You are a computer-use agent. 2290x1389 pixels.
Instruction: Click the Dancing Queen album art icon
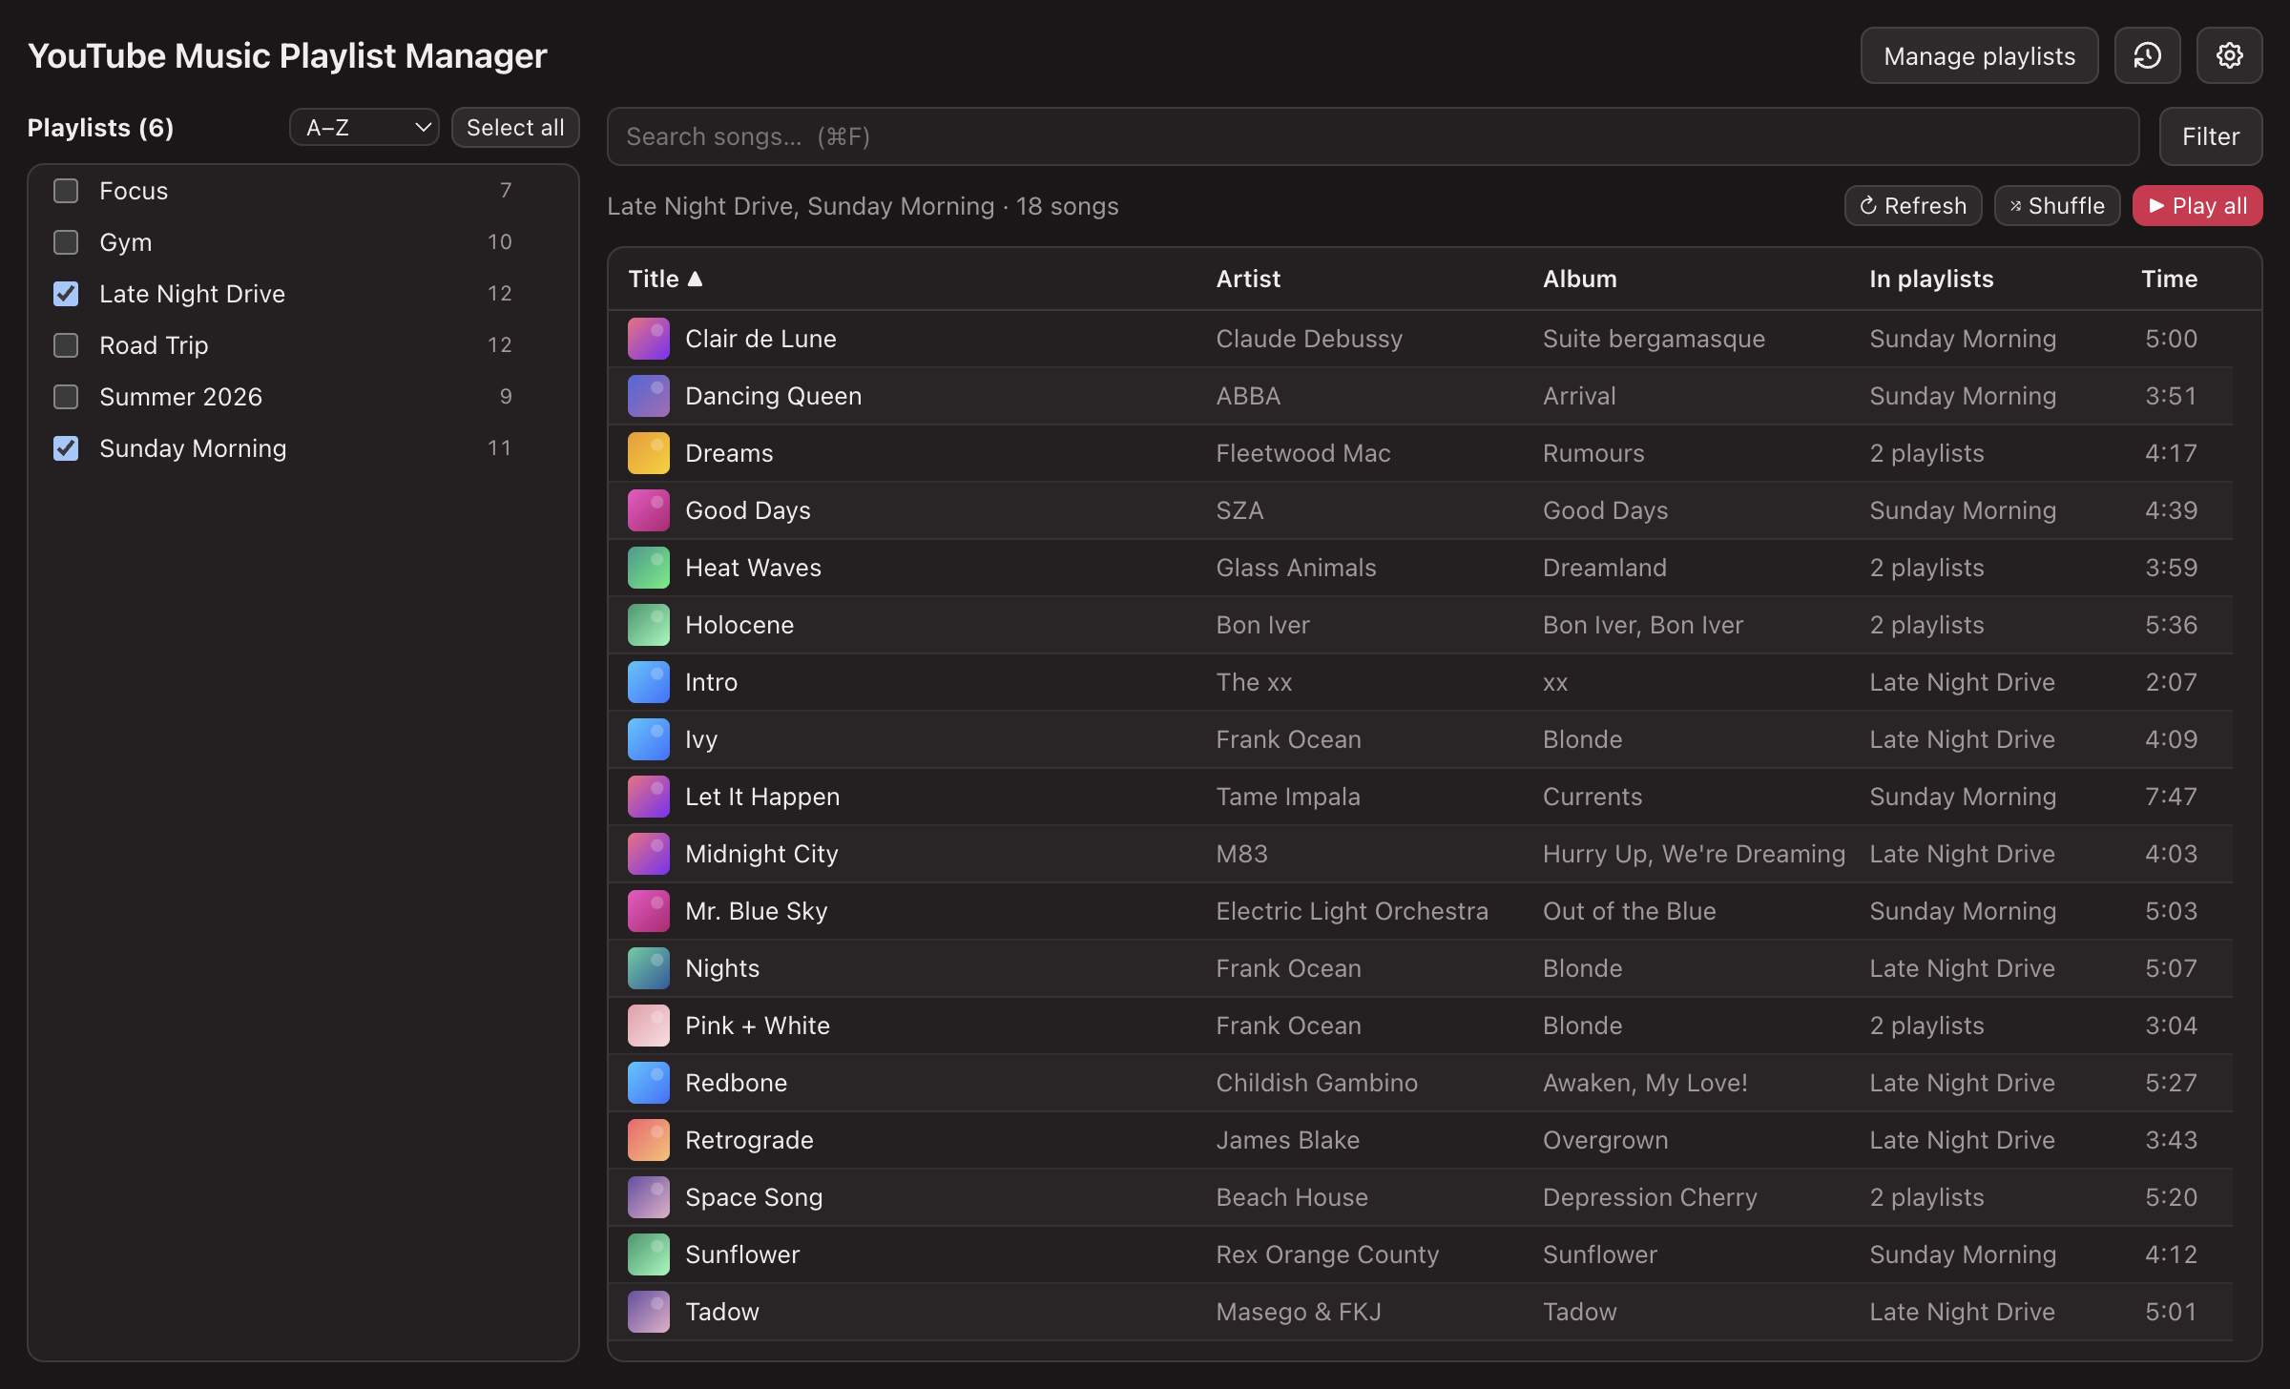[x=649, y=396]
